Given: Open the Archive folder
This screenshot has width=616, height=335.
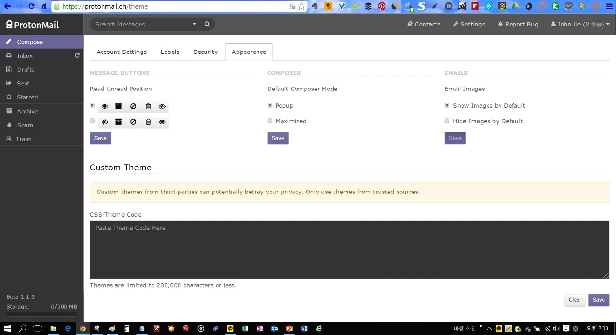Looking at the screenshot, I should (41, 111).
